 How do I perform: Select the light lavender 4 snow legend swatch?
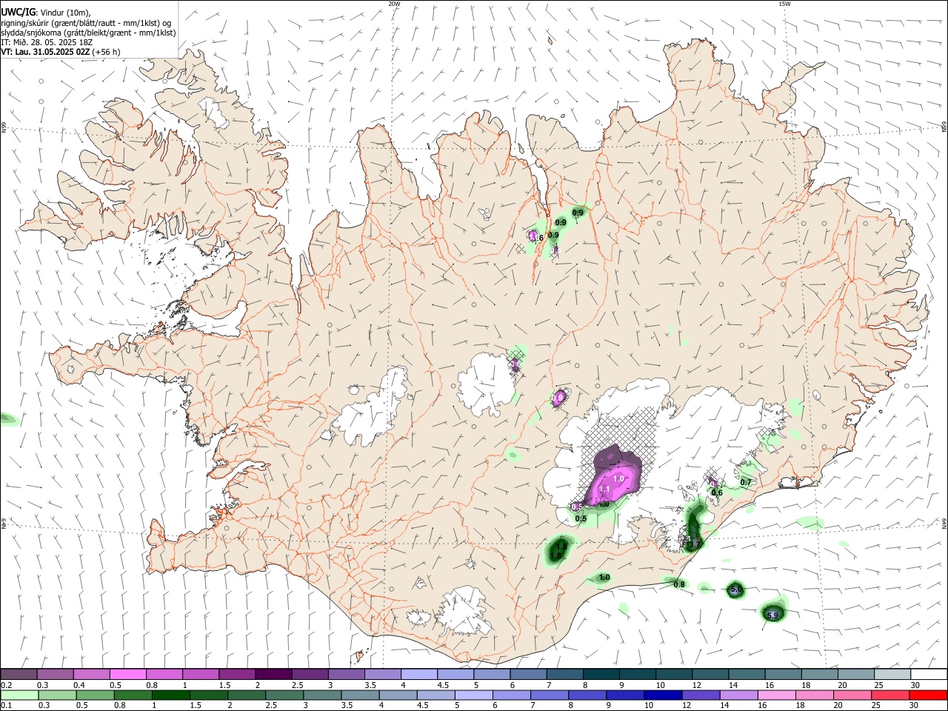point(418,675)
